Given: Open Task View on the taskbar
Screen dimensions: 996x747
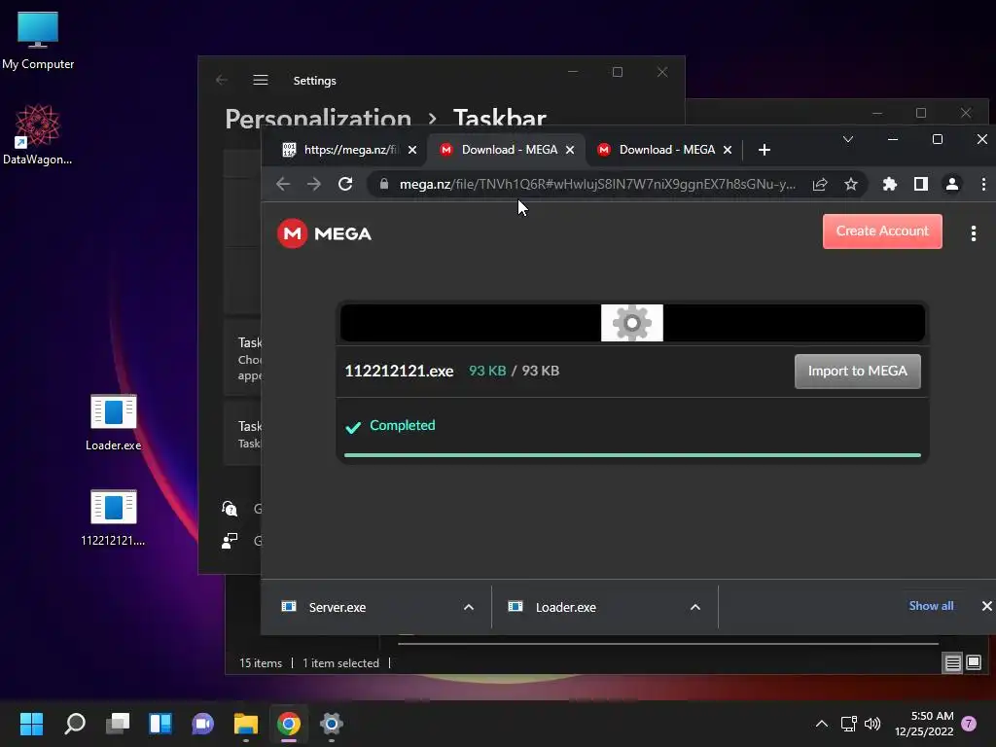Looking at the screenshot, I should click(118, 724).
